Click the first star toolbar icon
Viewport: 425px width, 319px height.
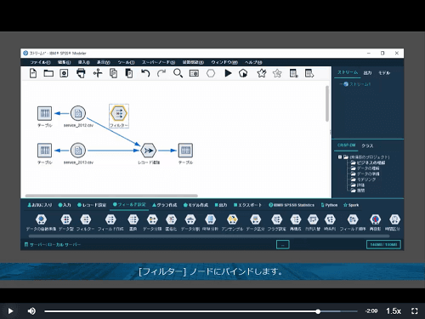point(262,73)
